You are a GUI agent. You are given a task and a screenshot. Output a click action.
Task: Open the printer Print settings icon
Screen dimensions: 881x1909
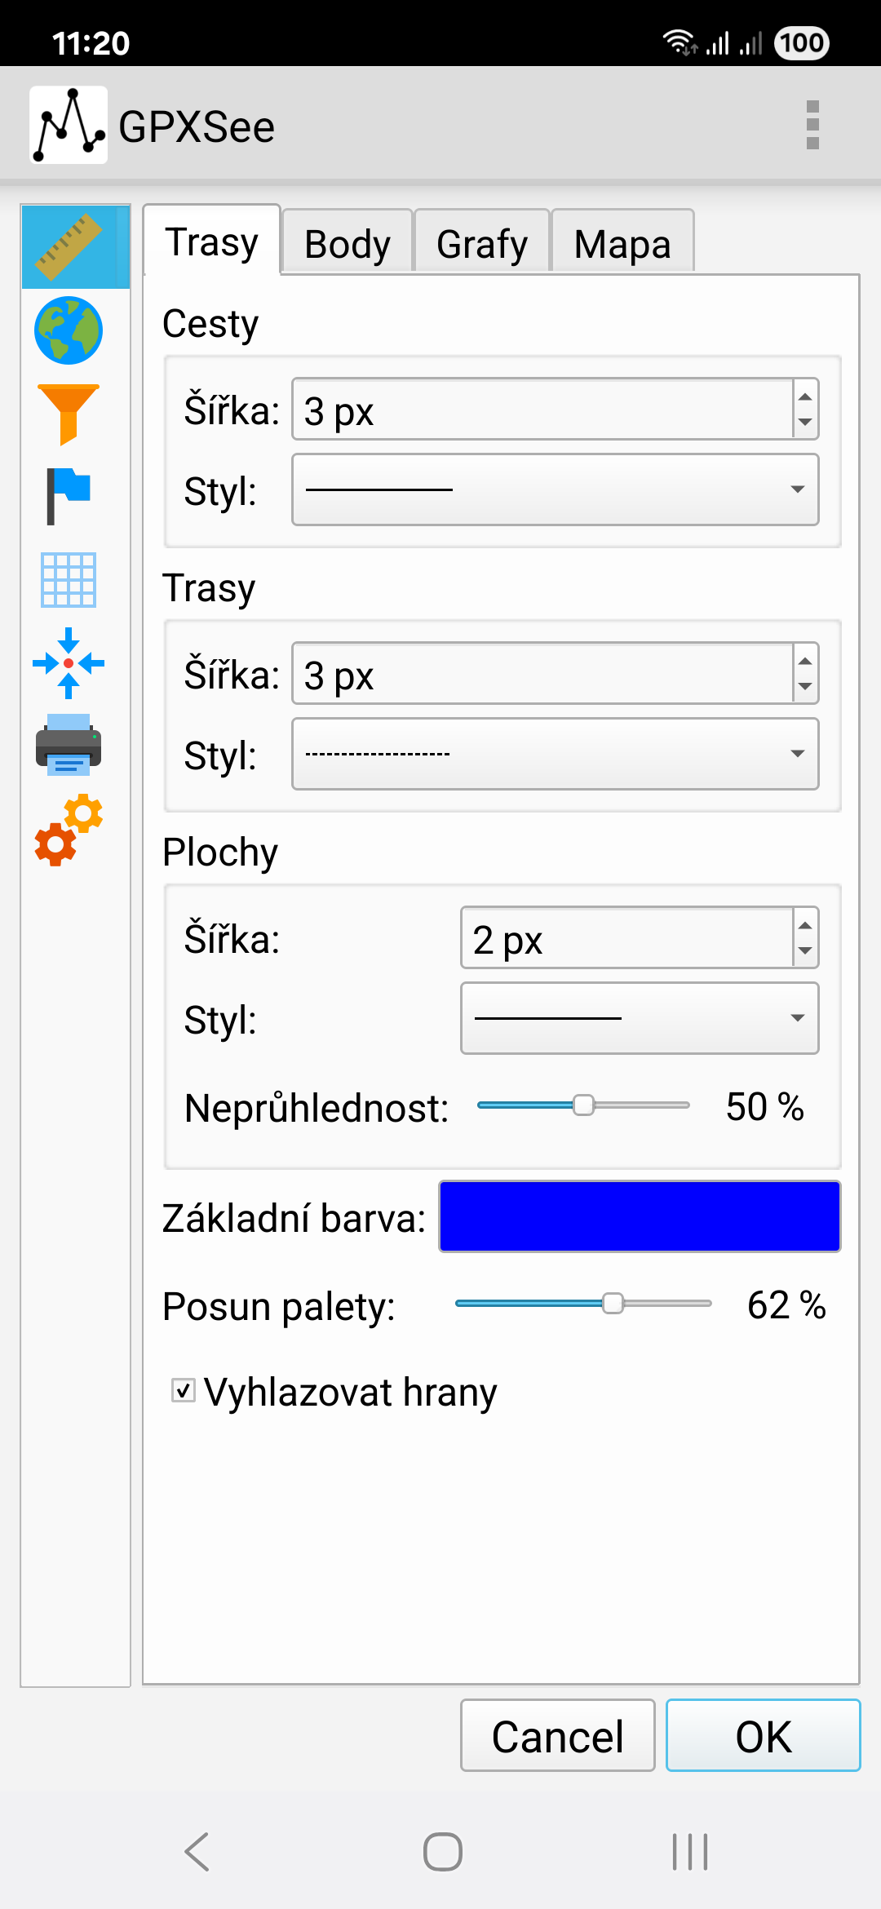tap(69, 745)
